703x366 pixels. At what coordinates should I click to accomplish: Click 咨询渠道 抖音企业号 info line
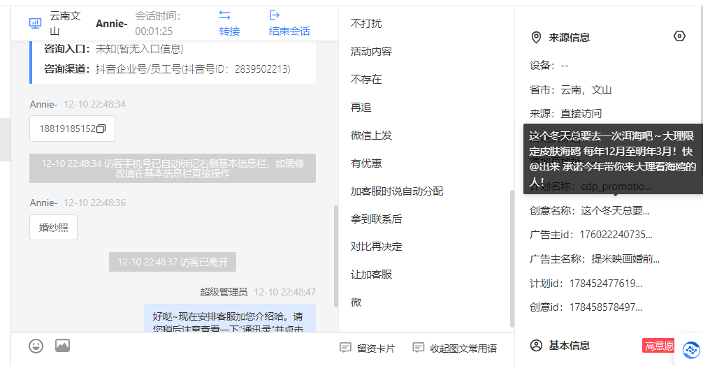coord(167,69)
